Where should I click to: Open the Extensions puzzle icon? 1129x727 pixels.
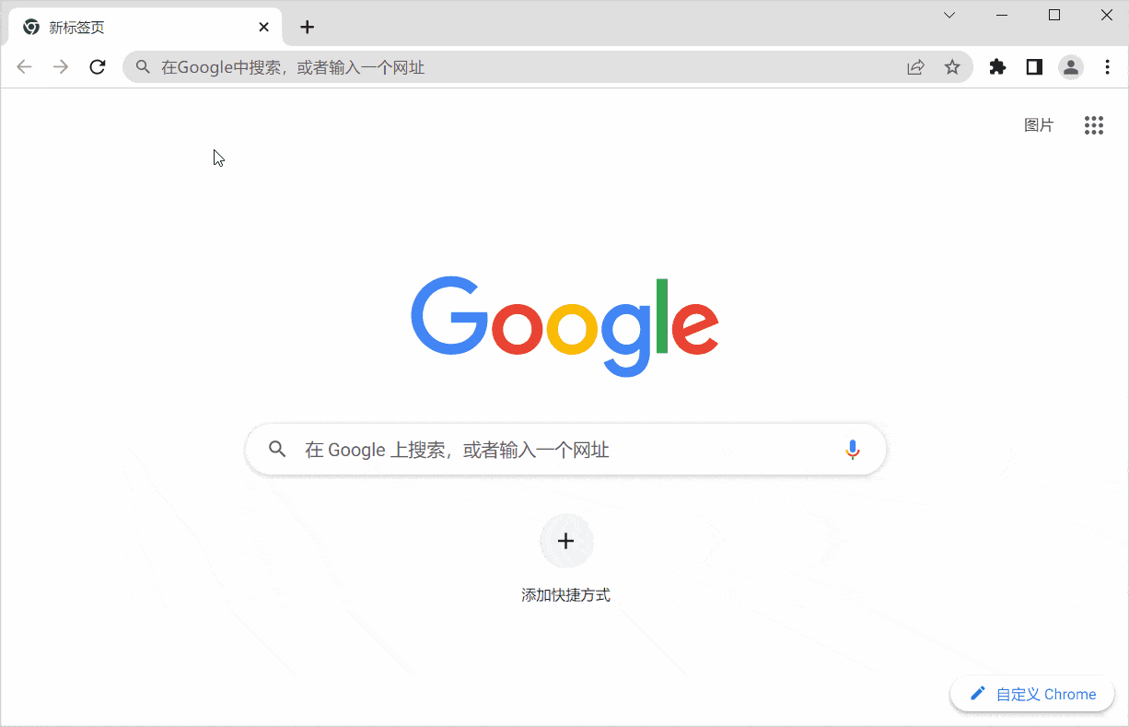(x=997, y=67)
